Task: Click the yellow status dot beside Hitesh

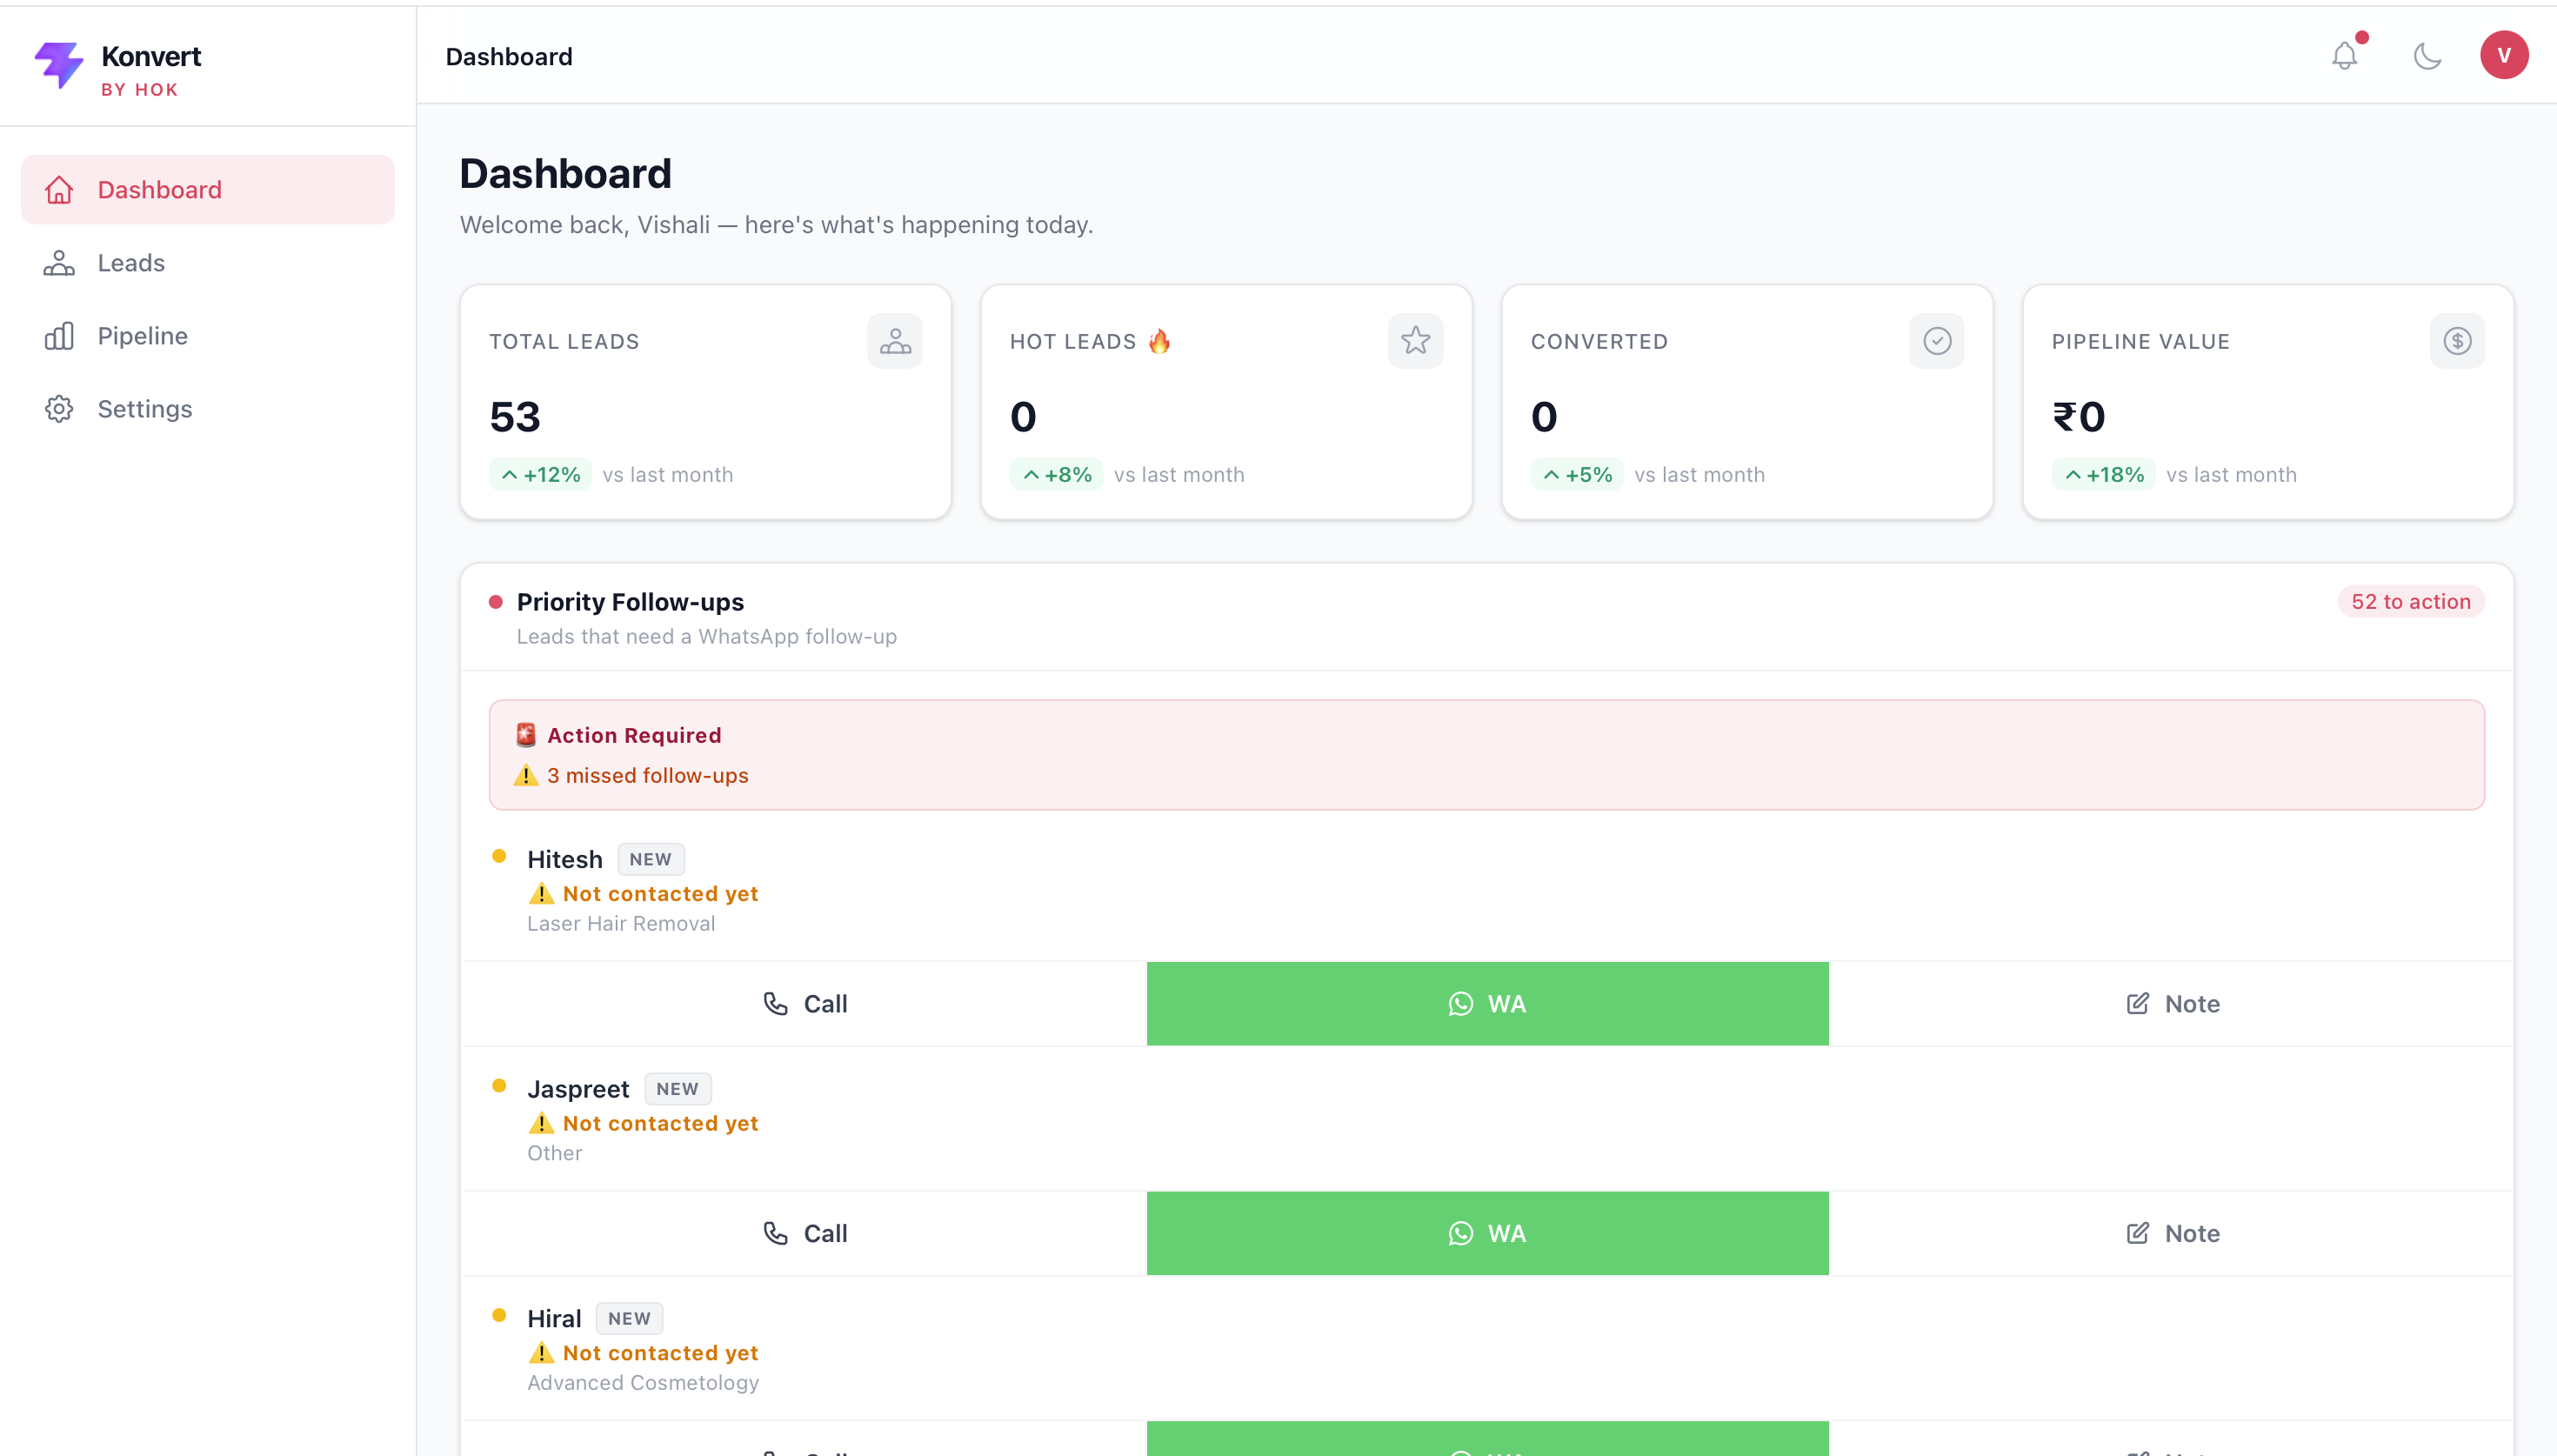Action: pos(499,857)
